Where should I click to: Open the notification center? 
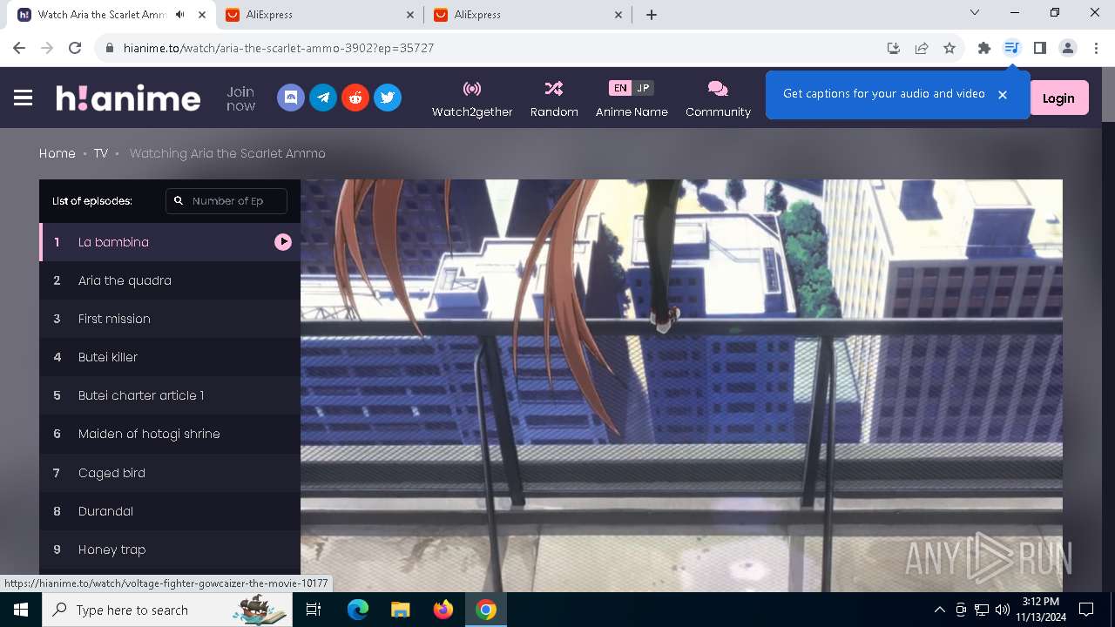pyautogui.click(x=1086, y=610)
